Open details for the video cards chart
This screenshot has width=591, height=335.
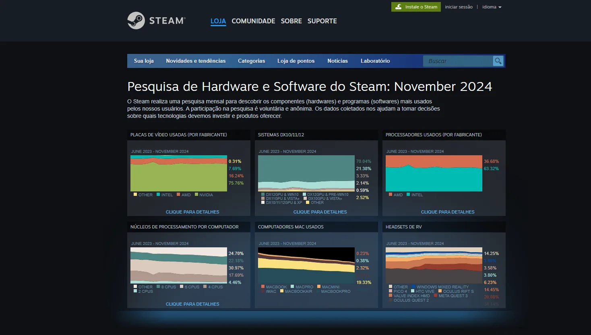click(192, 212)
